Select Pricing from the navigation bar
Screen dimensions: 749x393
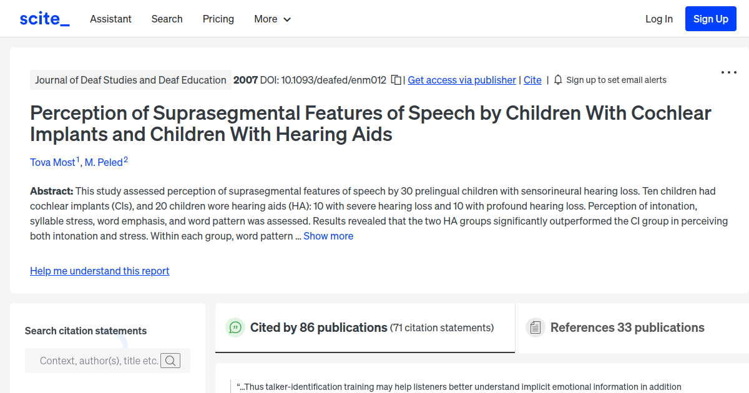[218, 19]
